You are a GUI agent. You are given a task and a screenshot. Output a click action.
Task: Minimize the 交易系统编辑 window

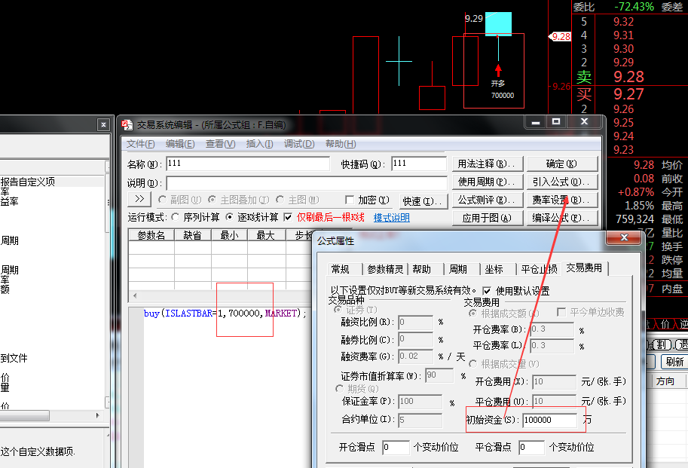pos(536,122)
